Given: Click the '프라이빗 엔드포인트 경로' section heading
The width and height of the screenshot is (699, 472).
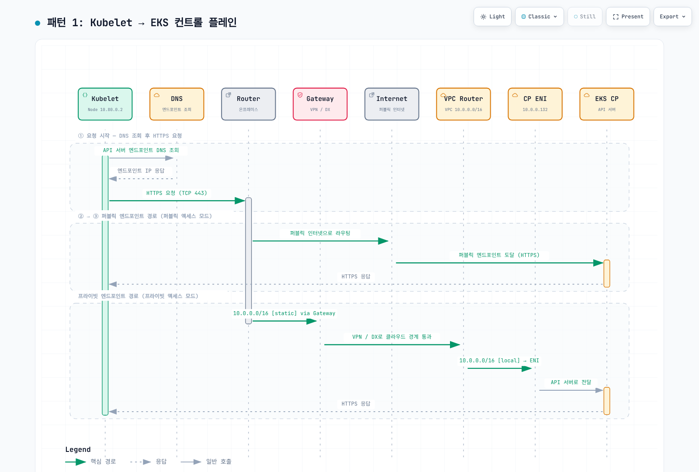Looking at the screenshot, I should (138, 296).
